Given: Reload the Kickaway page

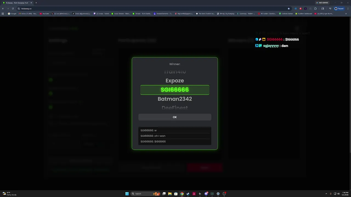Looking at the screenshot, I should 13,8.
